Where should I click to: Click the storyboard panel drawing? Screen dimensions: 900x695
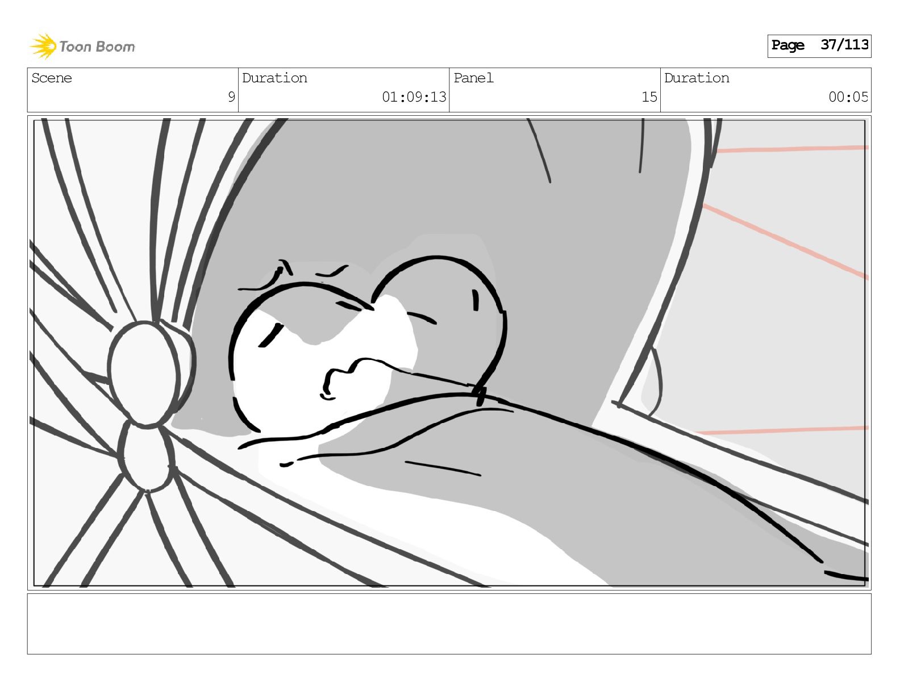(x=449, y=353)
